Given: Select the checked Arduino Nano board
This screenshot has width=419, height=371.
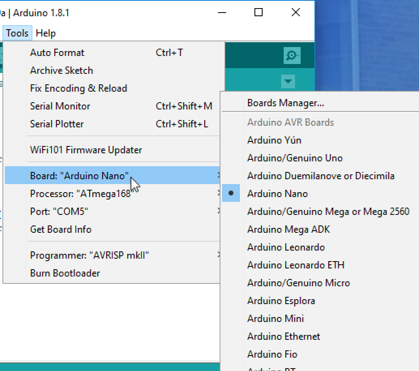Looking at the screenshot, I should [x=320, y=193].
